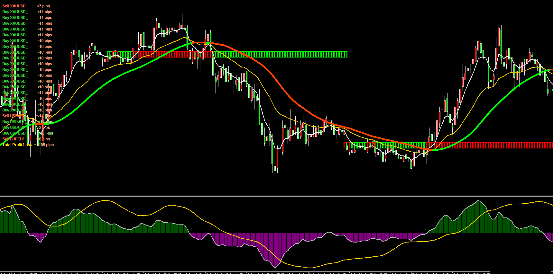Select the long green striped band in upper chart
Viewport: 553px width, 274px height.
click(280, 54)
